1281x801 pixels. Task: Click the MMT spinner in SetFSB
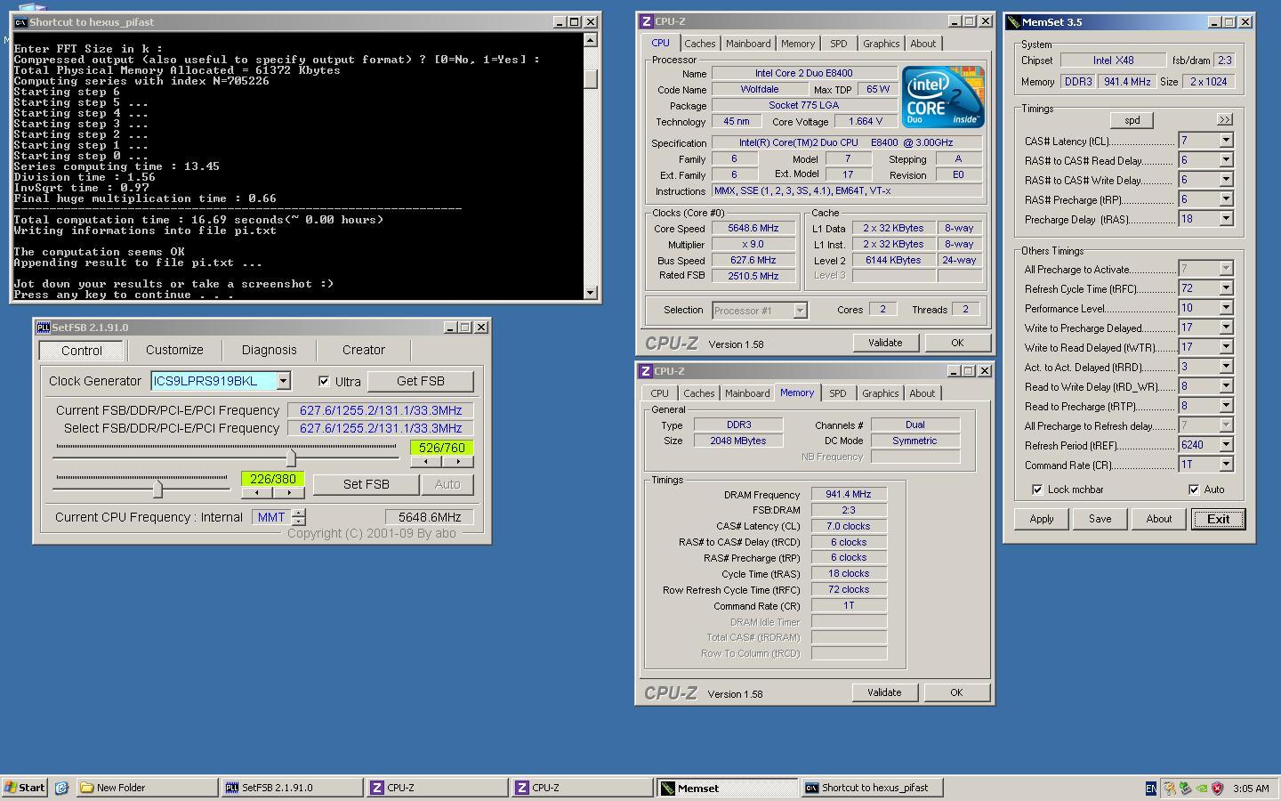299,517
